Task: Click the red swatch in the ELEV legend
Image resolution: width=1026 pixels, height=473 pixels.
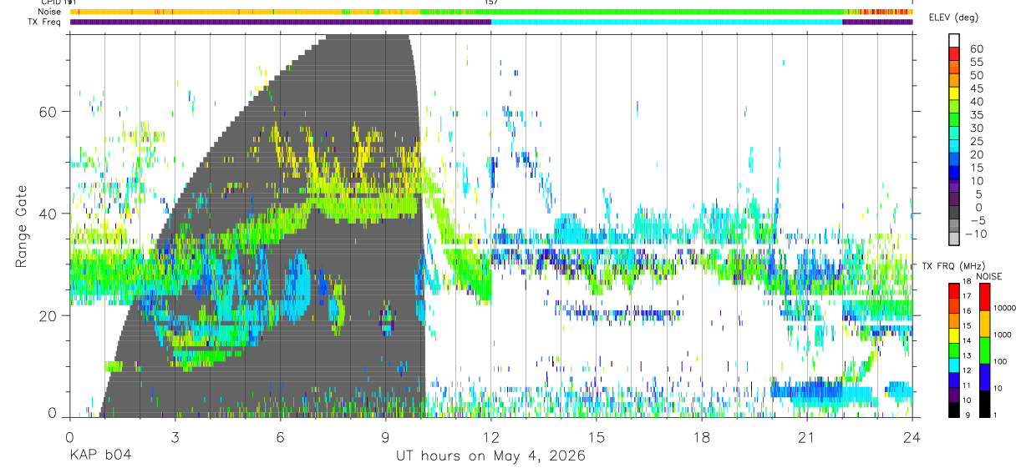Action: click(x=954, y=54)
